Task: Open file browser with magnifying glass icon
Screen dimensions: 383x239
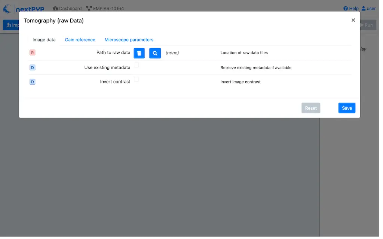Action: tap(155, 53)
